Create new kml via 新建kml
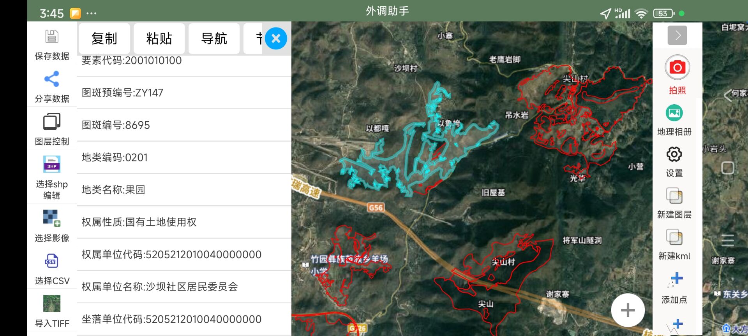The width and height of the screenshot is (748, 336). [674, 245]
